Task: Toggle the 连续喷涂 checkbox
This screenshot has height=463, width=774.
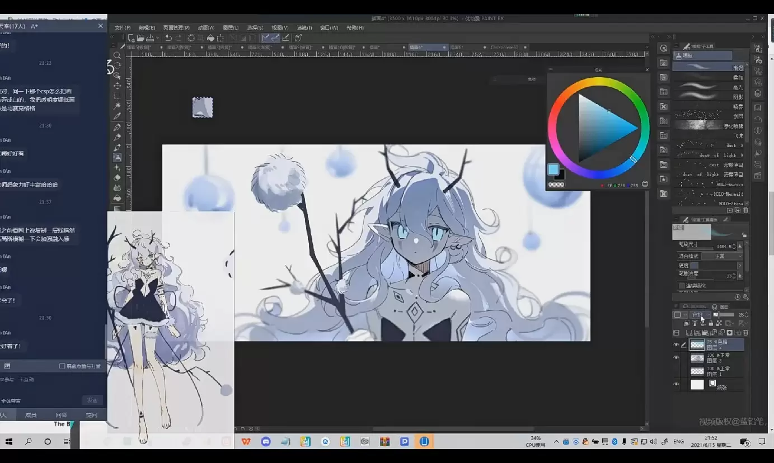Action: point(682,285)
